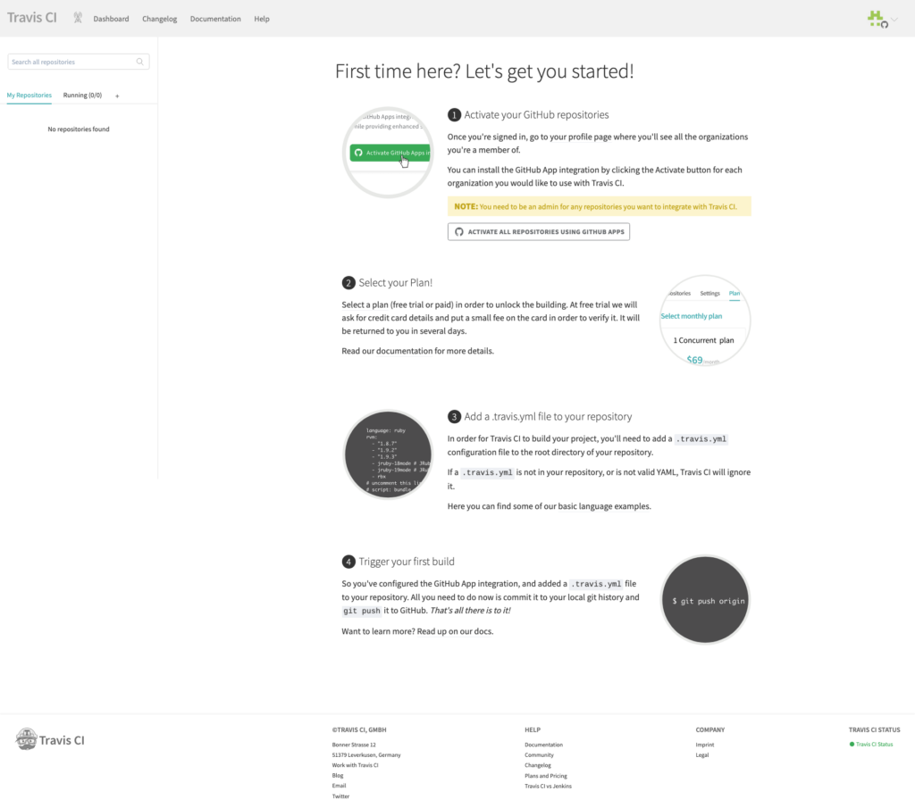Click the "Activate your GitHub repositories" step heading
This screenshot has width=915, height=808.
536,115
